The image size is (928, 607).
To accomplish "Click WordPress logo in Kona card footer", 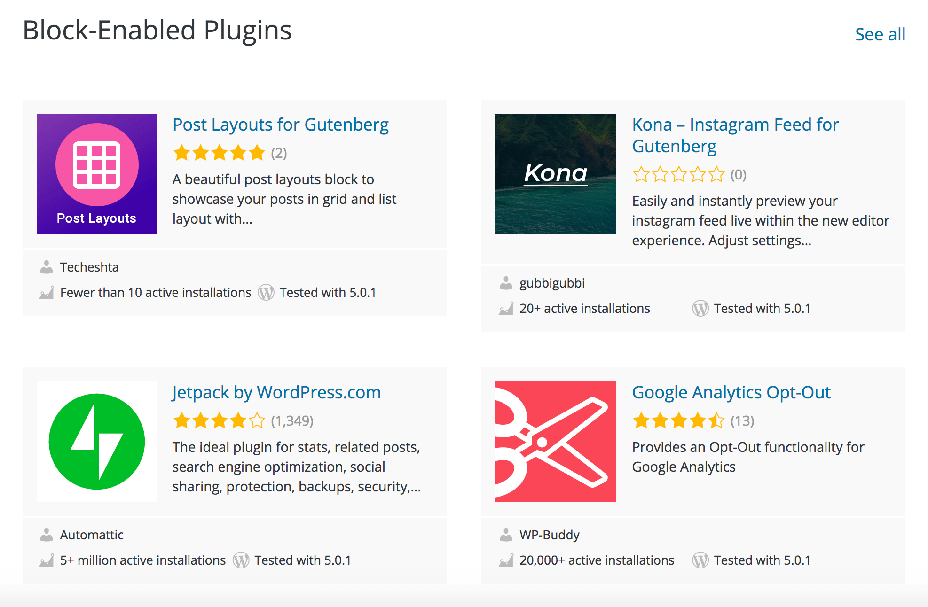I will [x=700, y=309].
